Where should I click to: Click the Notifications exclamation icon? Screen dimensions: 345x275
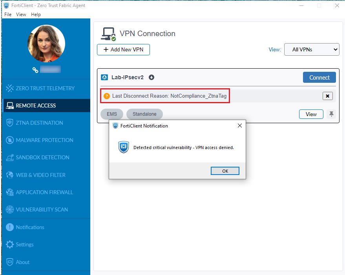[10, 227]
